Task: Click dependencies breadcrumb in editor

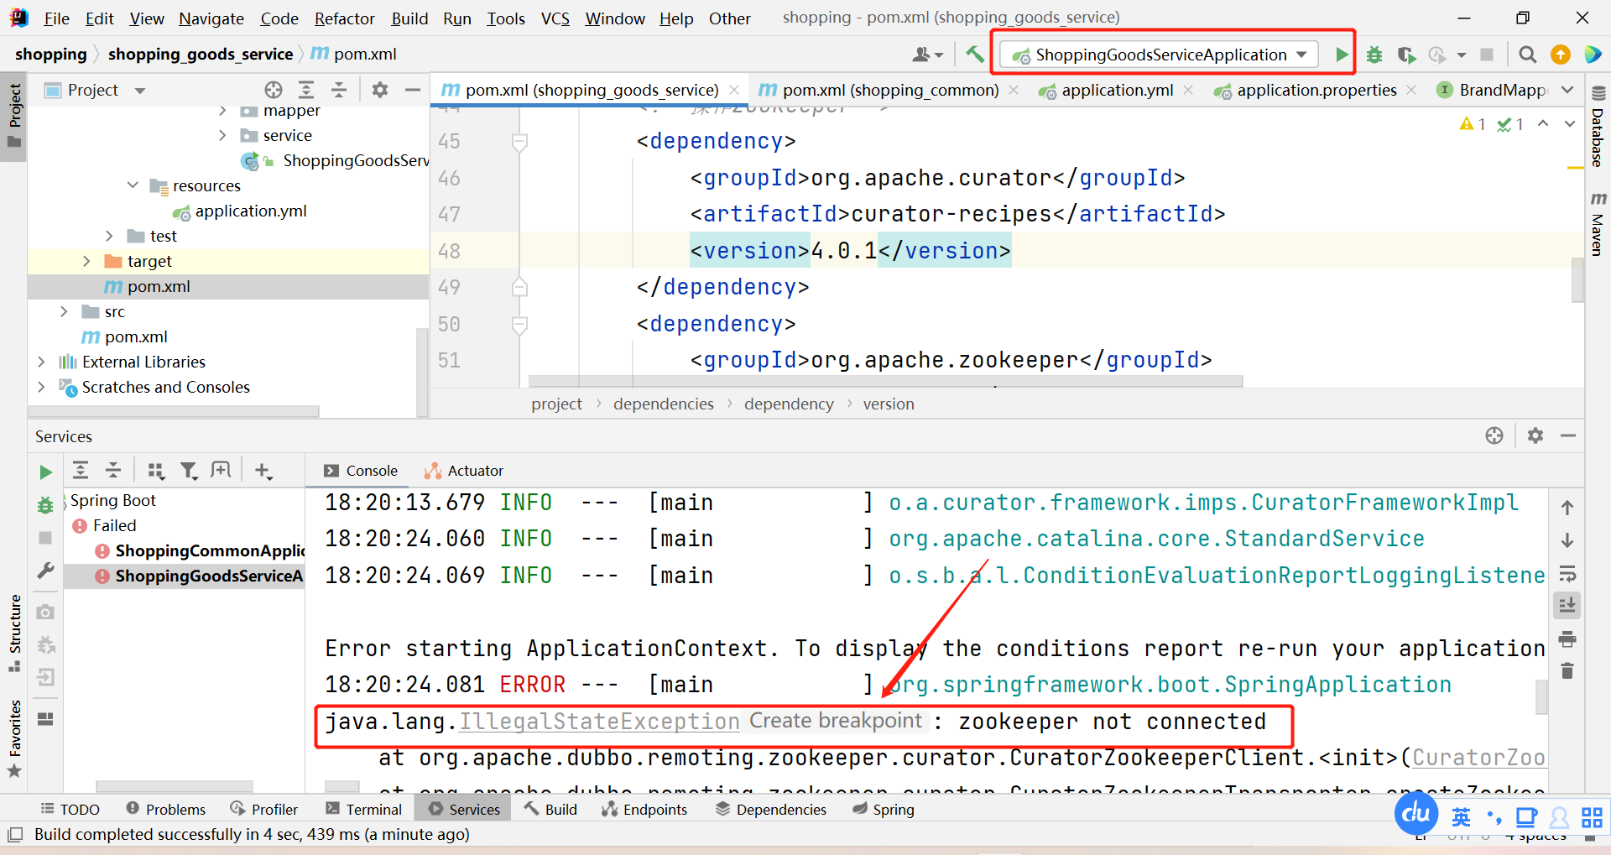Action: click(663, 404)
